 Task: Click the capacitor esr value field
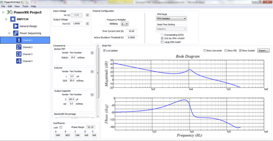tap(71, 104)
